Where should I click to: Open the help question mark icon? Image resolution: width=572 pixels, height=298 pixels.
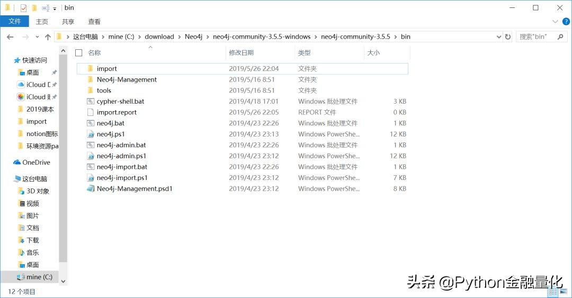point(566,22)
